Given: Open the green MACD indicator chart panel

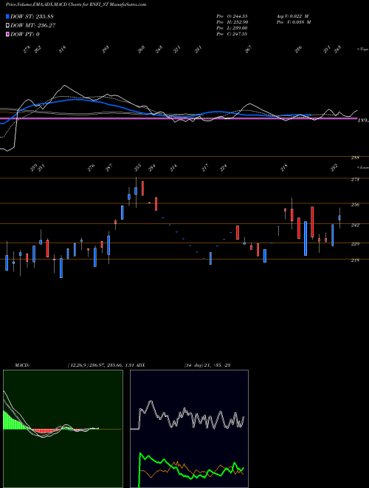Looking at the screenshot, I should pos(63,429).
